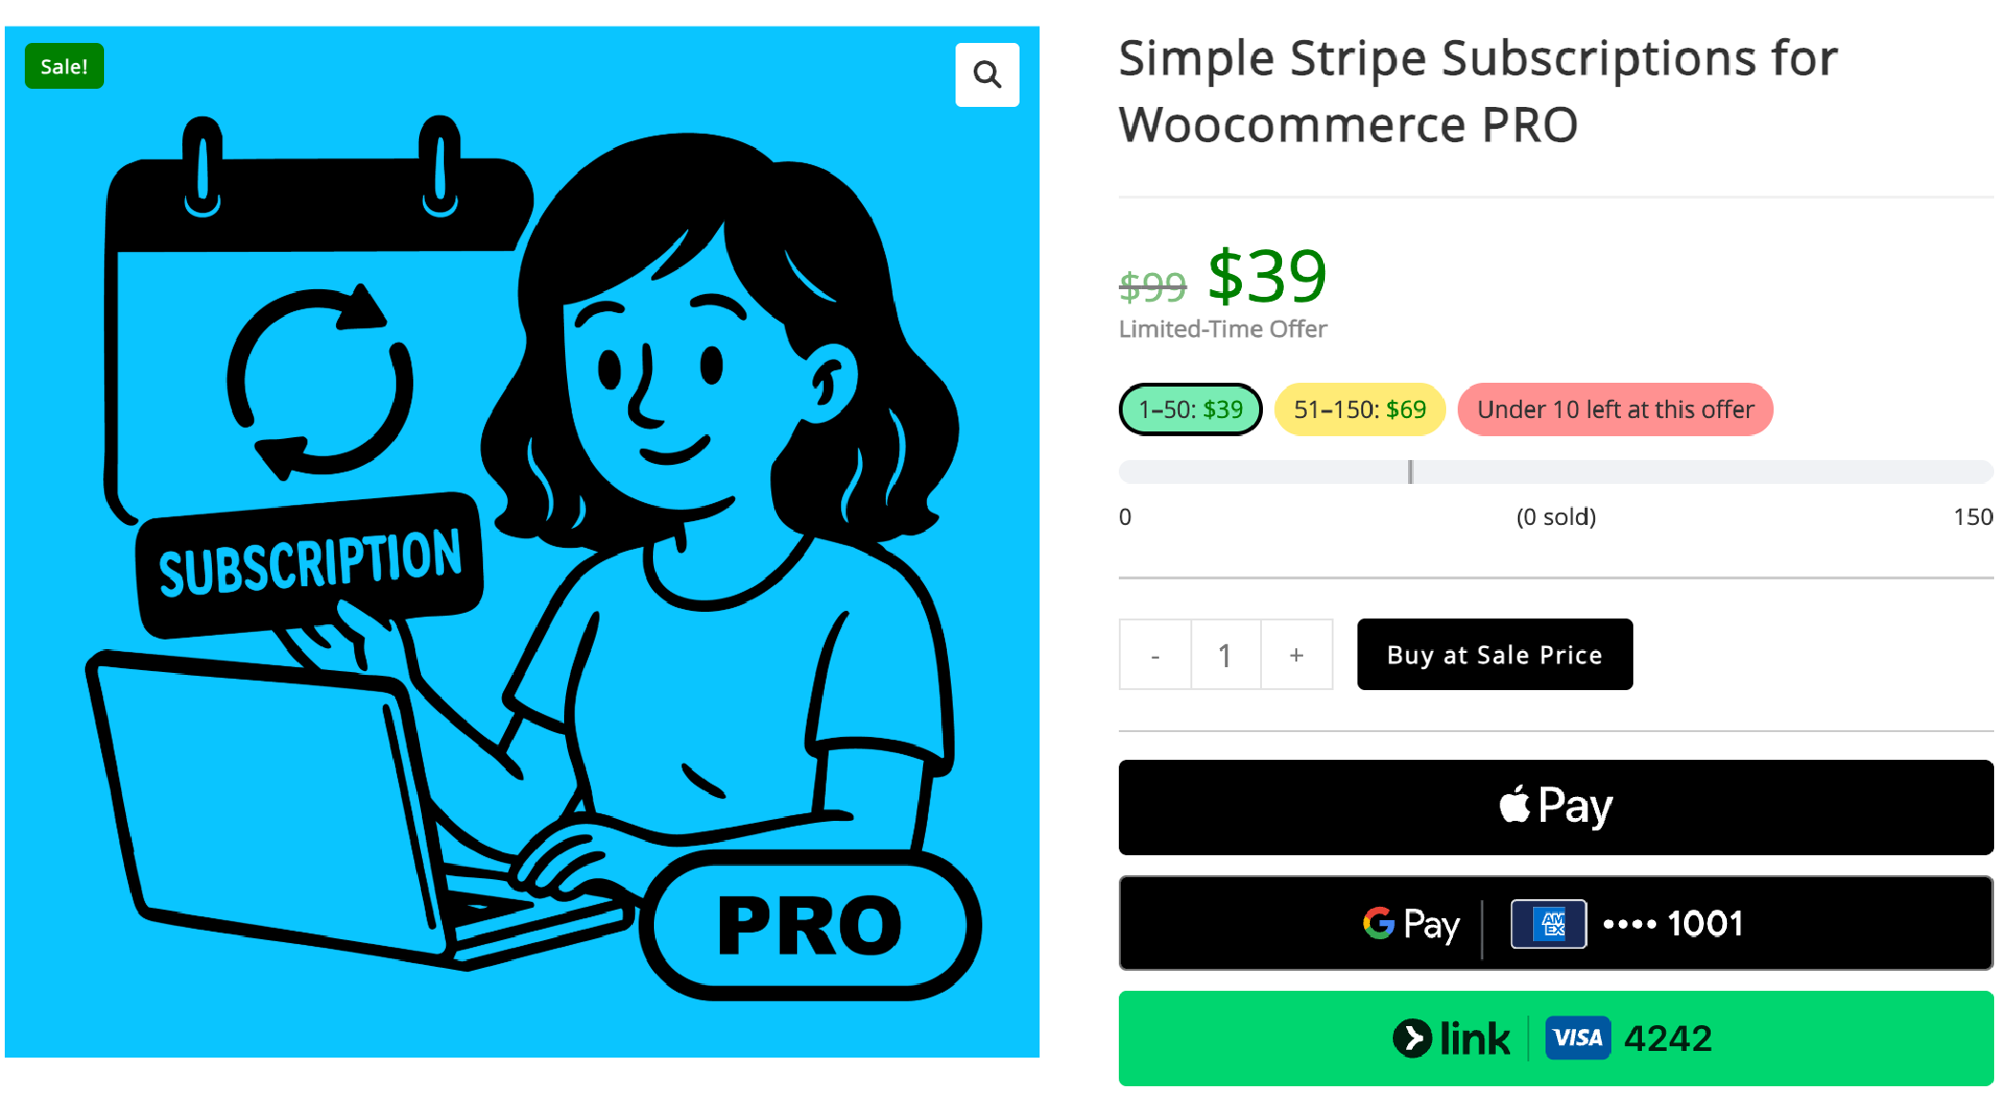Decrease quantity with the minus button
The width and height of the screenshot is (1998, 1112).
point(1155,655)
